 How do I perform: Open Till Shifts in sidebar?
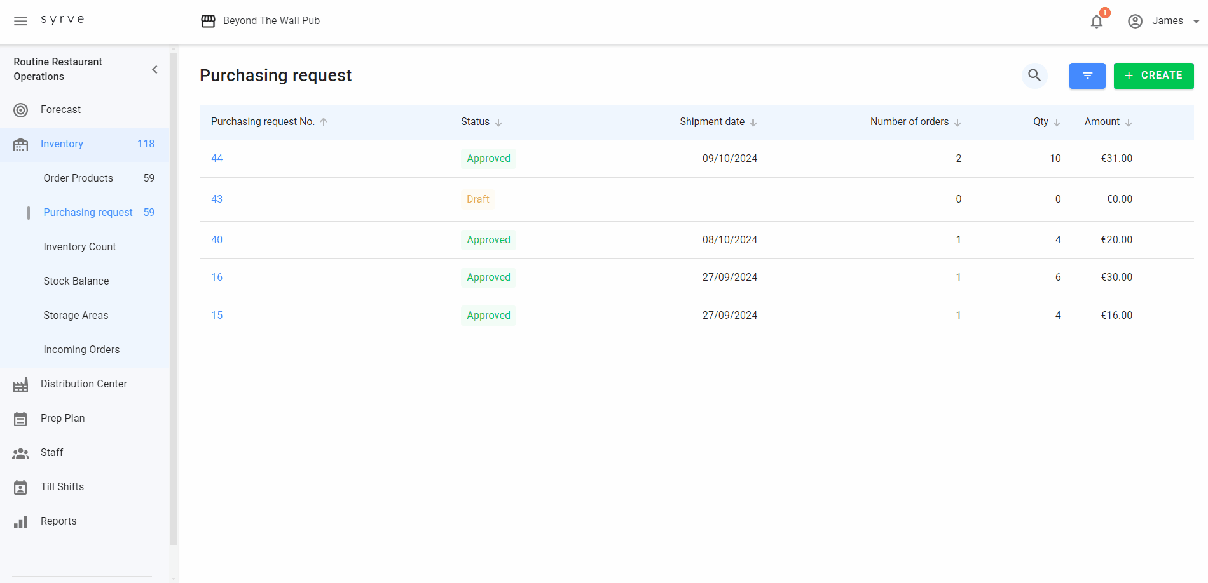click(62, 487)
